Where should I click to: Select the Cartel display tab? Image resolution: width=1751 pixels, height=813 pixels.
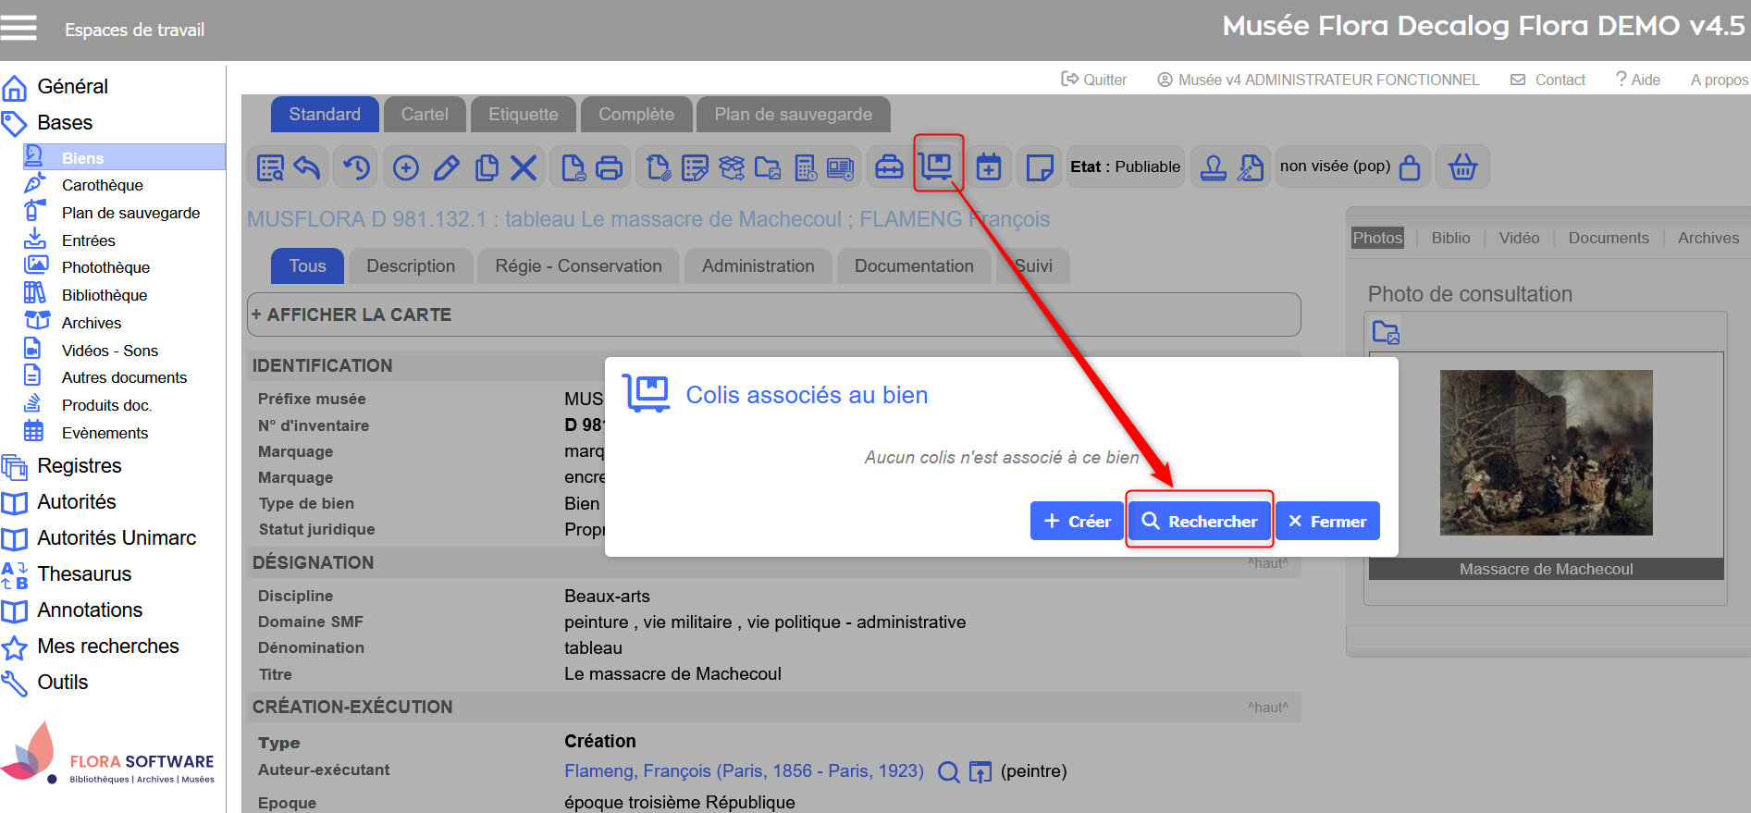click(x=425, y=115)
